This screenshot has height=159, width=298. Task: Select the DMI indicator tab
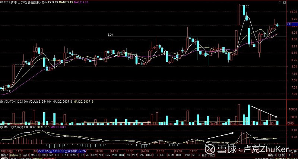click(x=43, y=155)
